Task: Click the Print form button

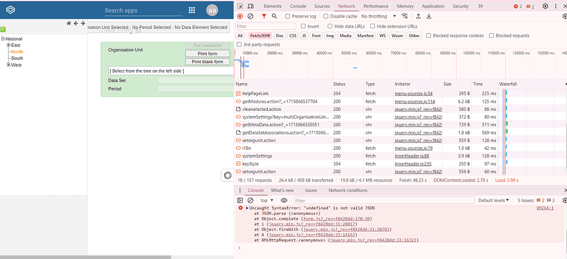Action: click(x=208, y=54)
